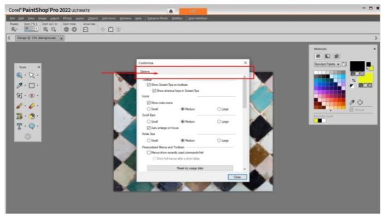Click the Materials panel dropper icon
383x216 pixels.
[x=352, y=103]
